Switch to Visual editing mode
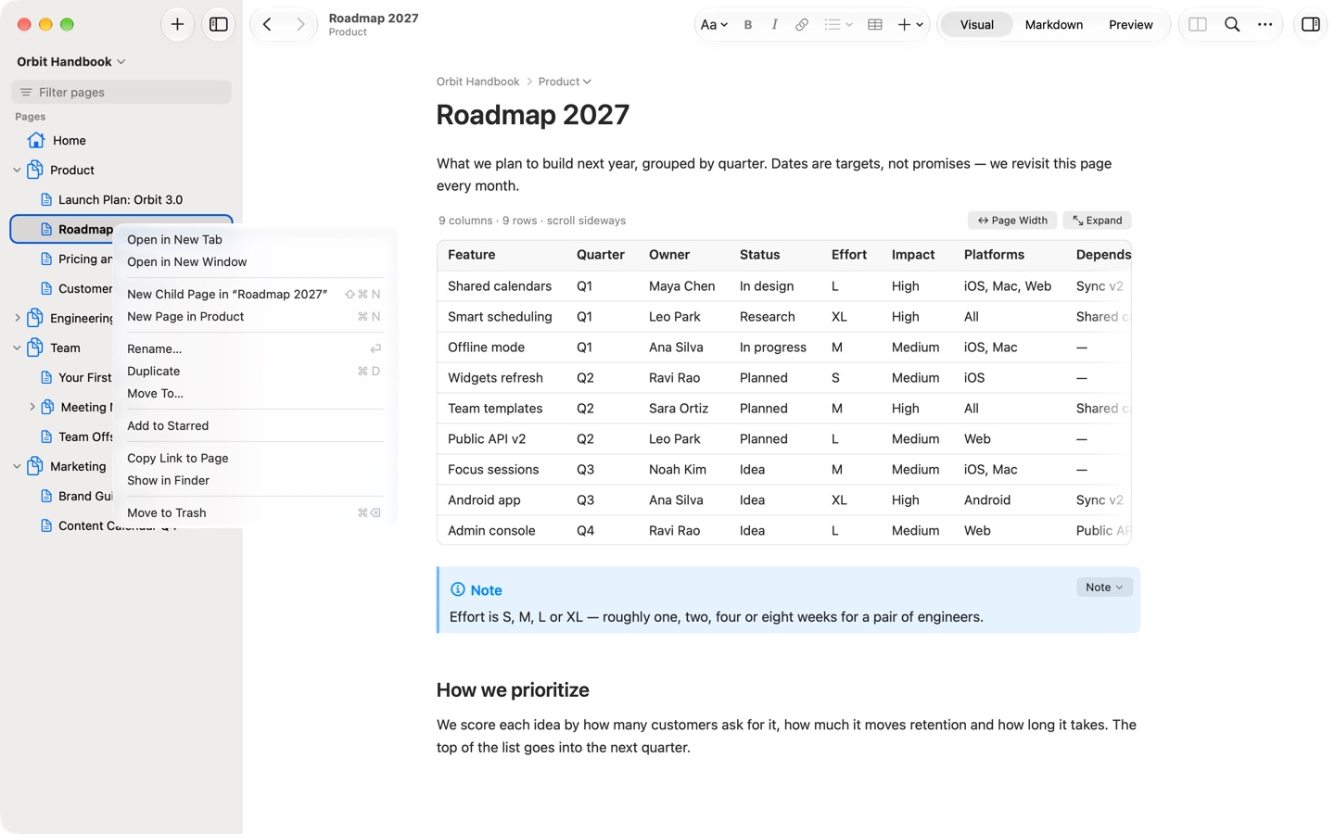This screenshot has height=834, width=1335. [x=976, y=25]
